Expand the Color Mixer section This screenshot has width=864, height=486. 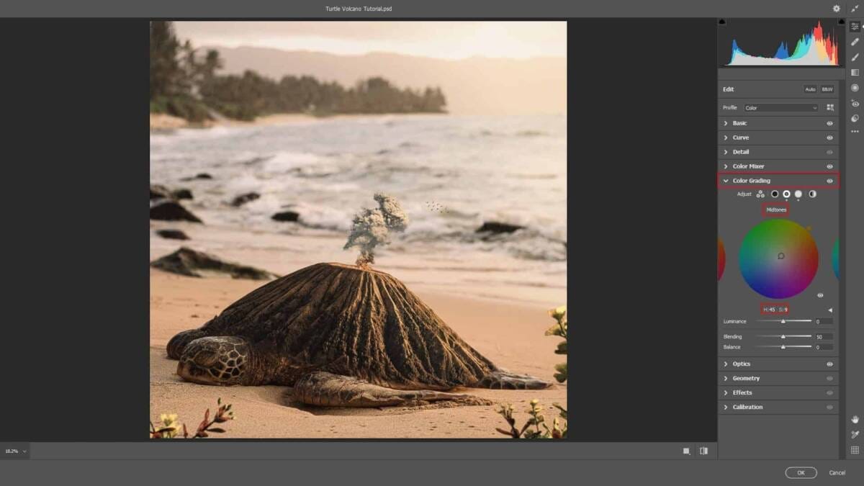748,166
